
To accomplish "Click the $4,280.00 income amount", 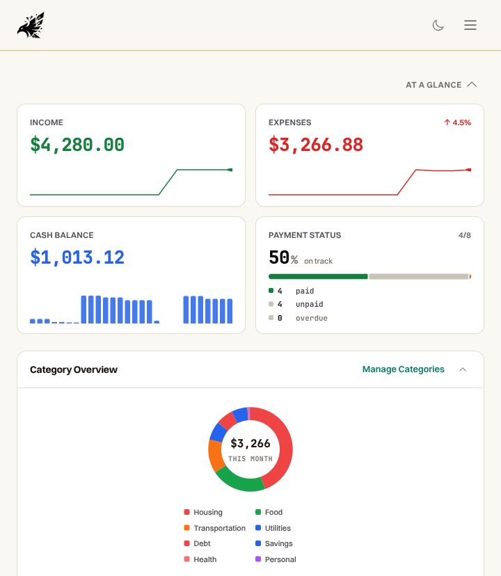I will coord(77,145).
